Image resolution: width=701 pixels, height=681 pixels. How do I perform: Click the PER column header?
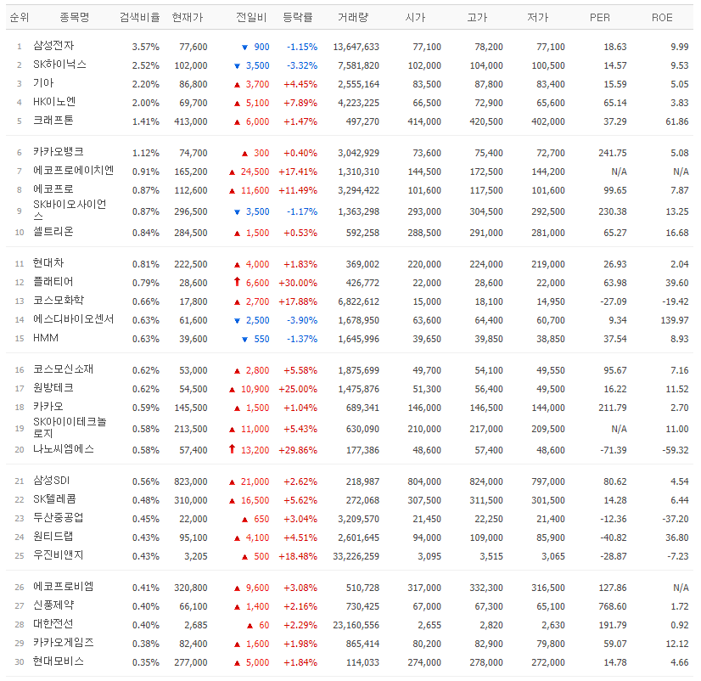pos(599,18)
